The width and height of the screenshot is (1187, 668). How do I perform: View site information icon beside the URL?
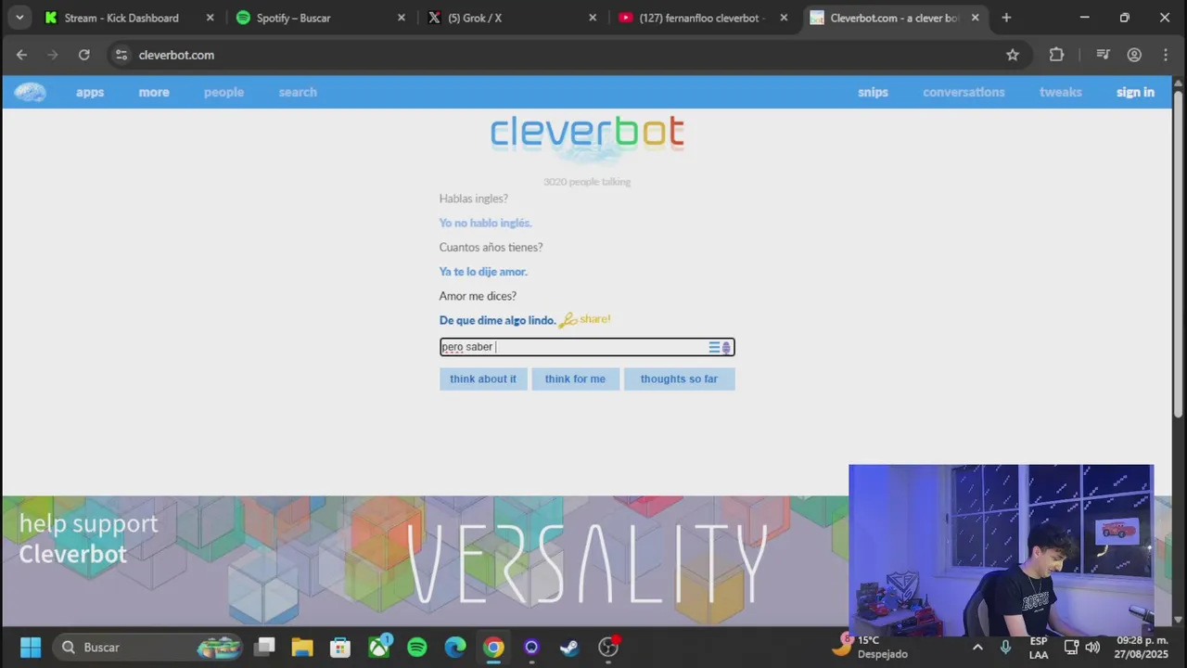pos(121,55)
